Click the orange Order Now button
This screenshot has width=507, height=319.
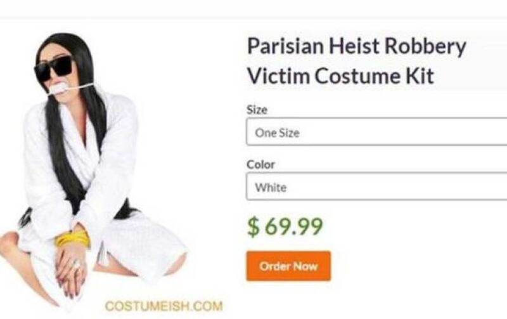[x=288, y=266]
